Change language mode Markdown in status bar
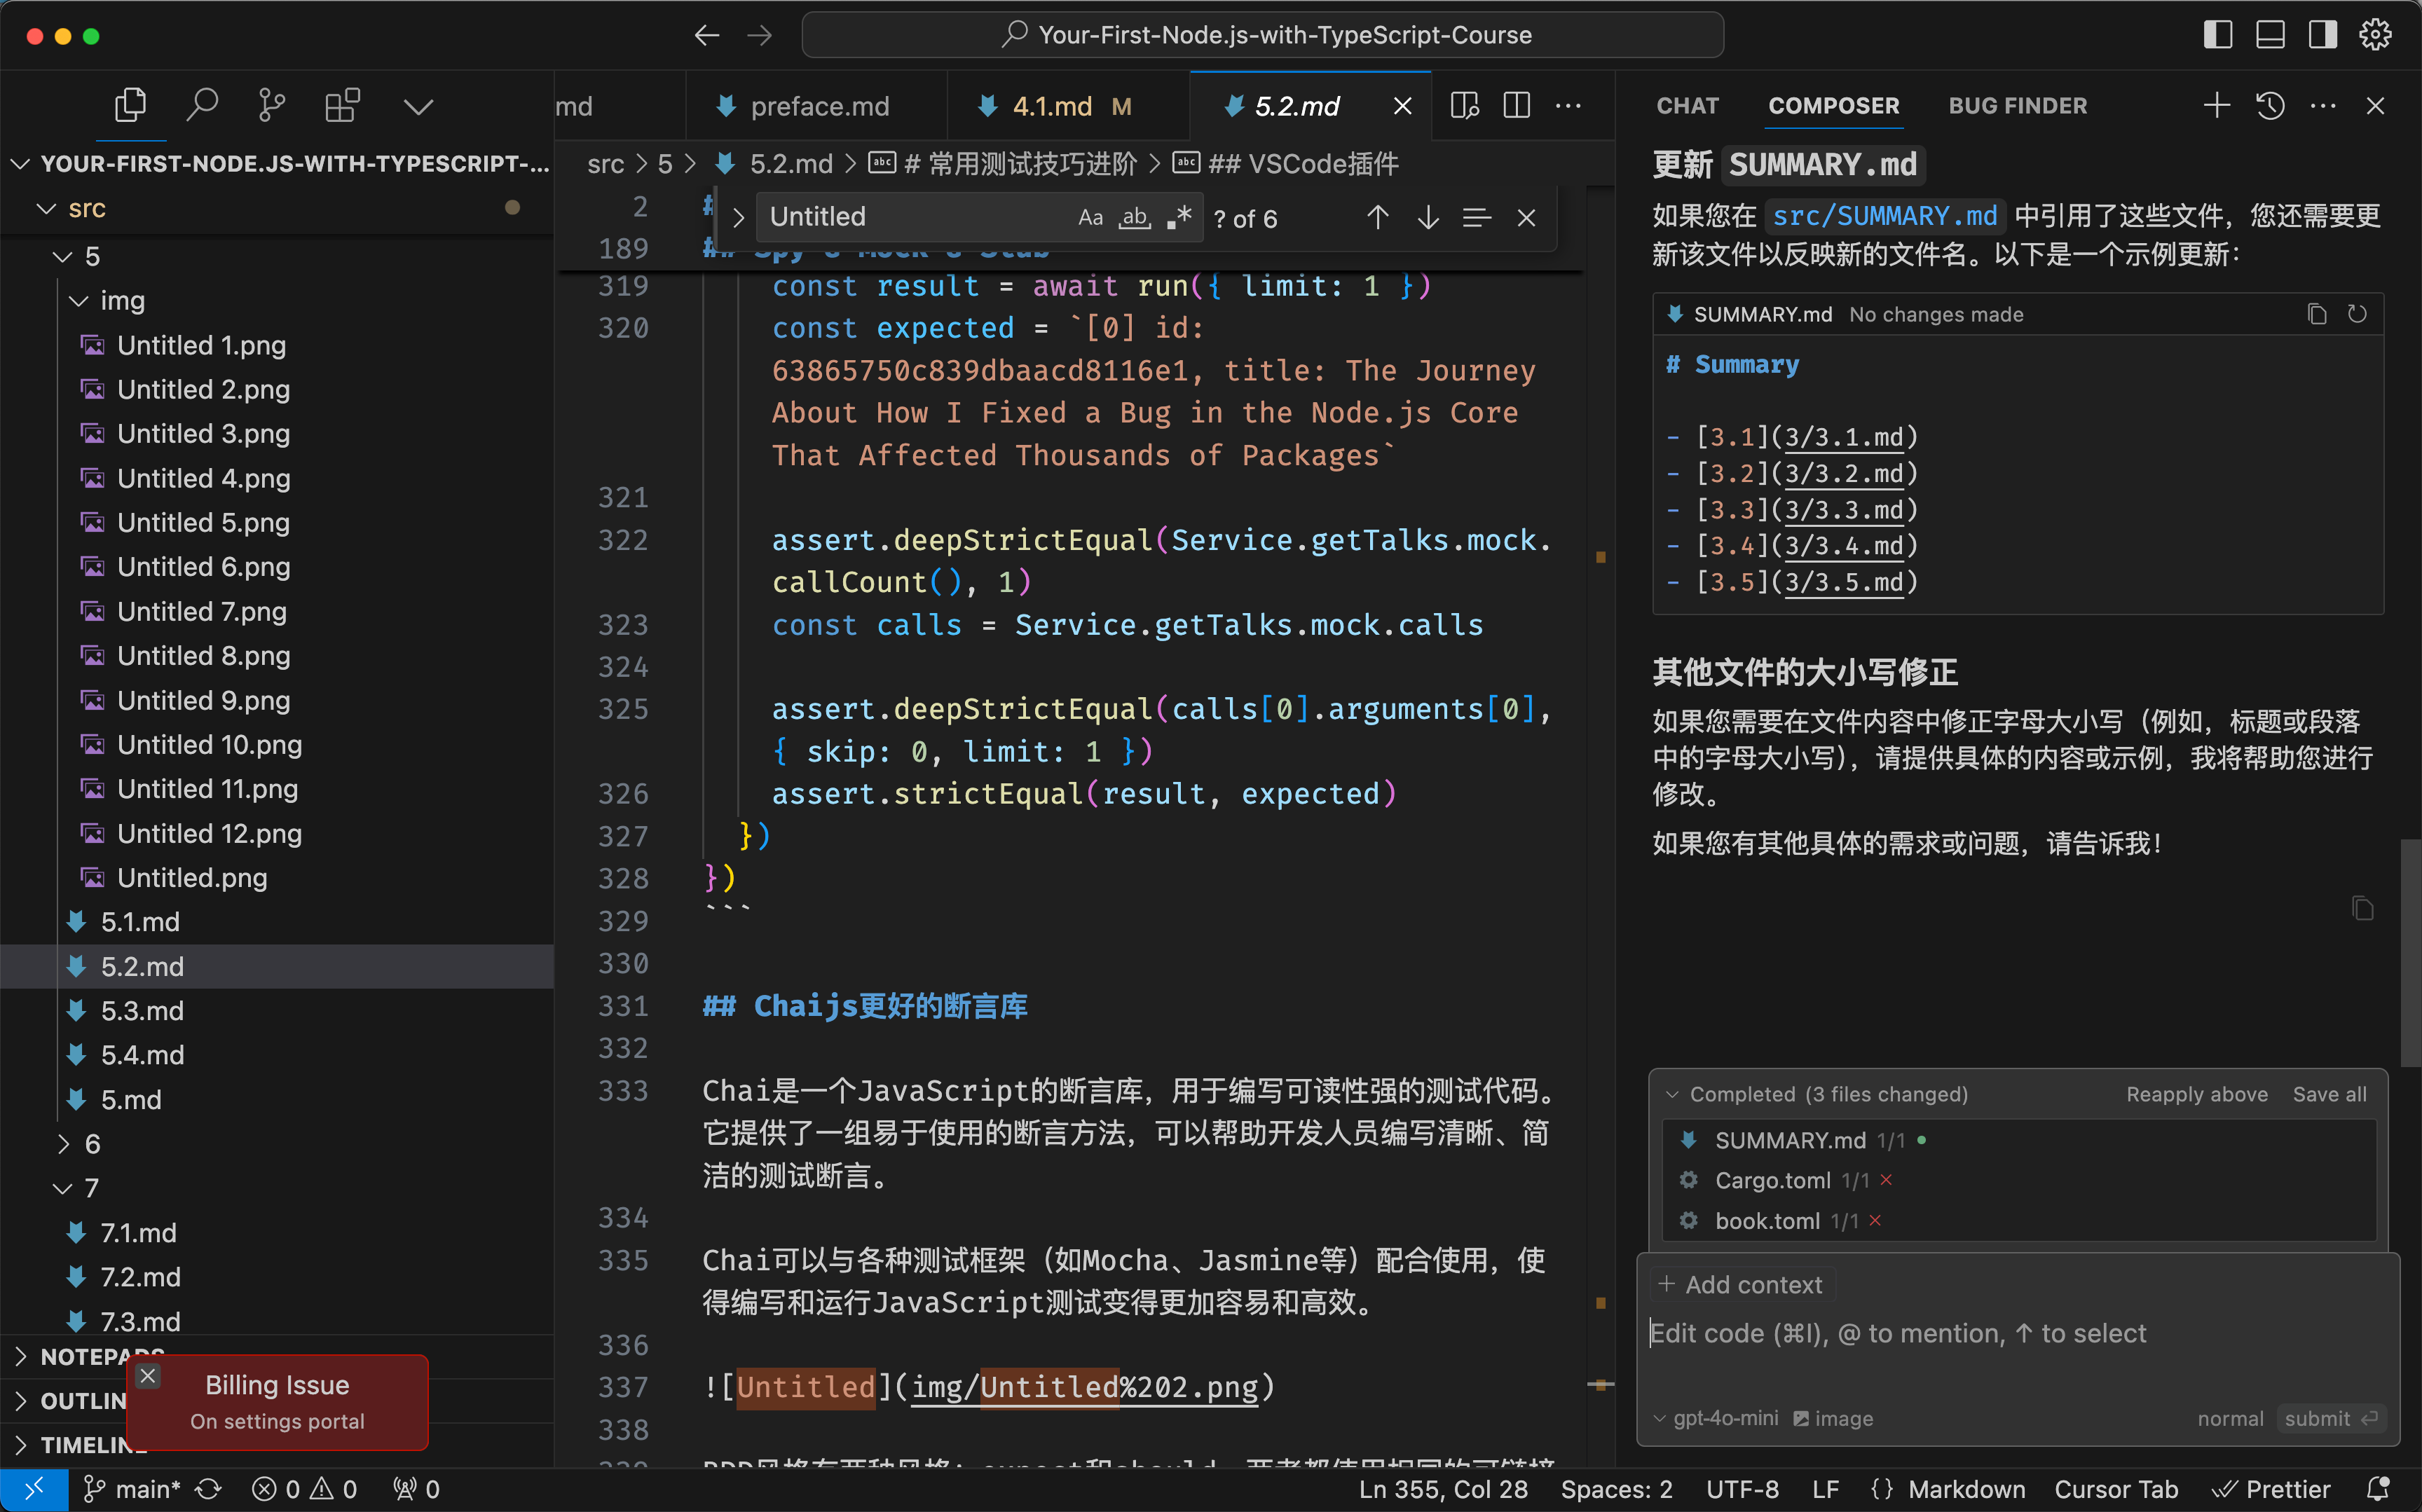2422x1512 pixels. [1966, 1489]
